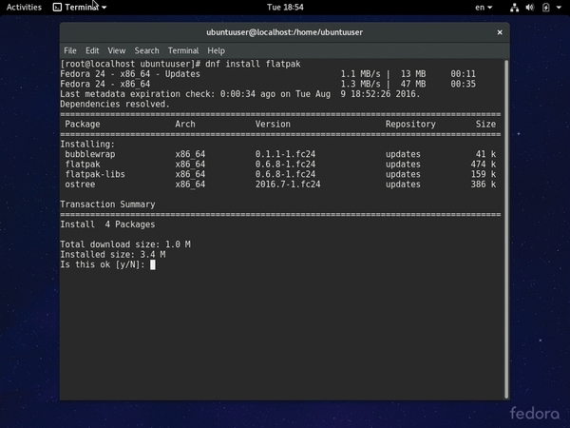Open the Terminal menu in menu bar
Viewport: 570px width, 428px height.
183,50
